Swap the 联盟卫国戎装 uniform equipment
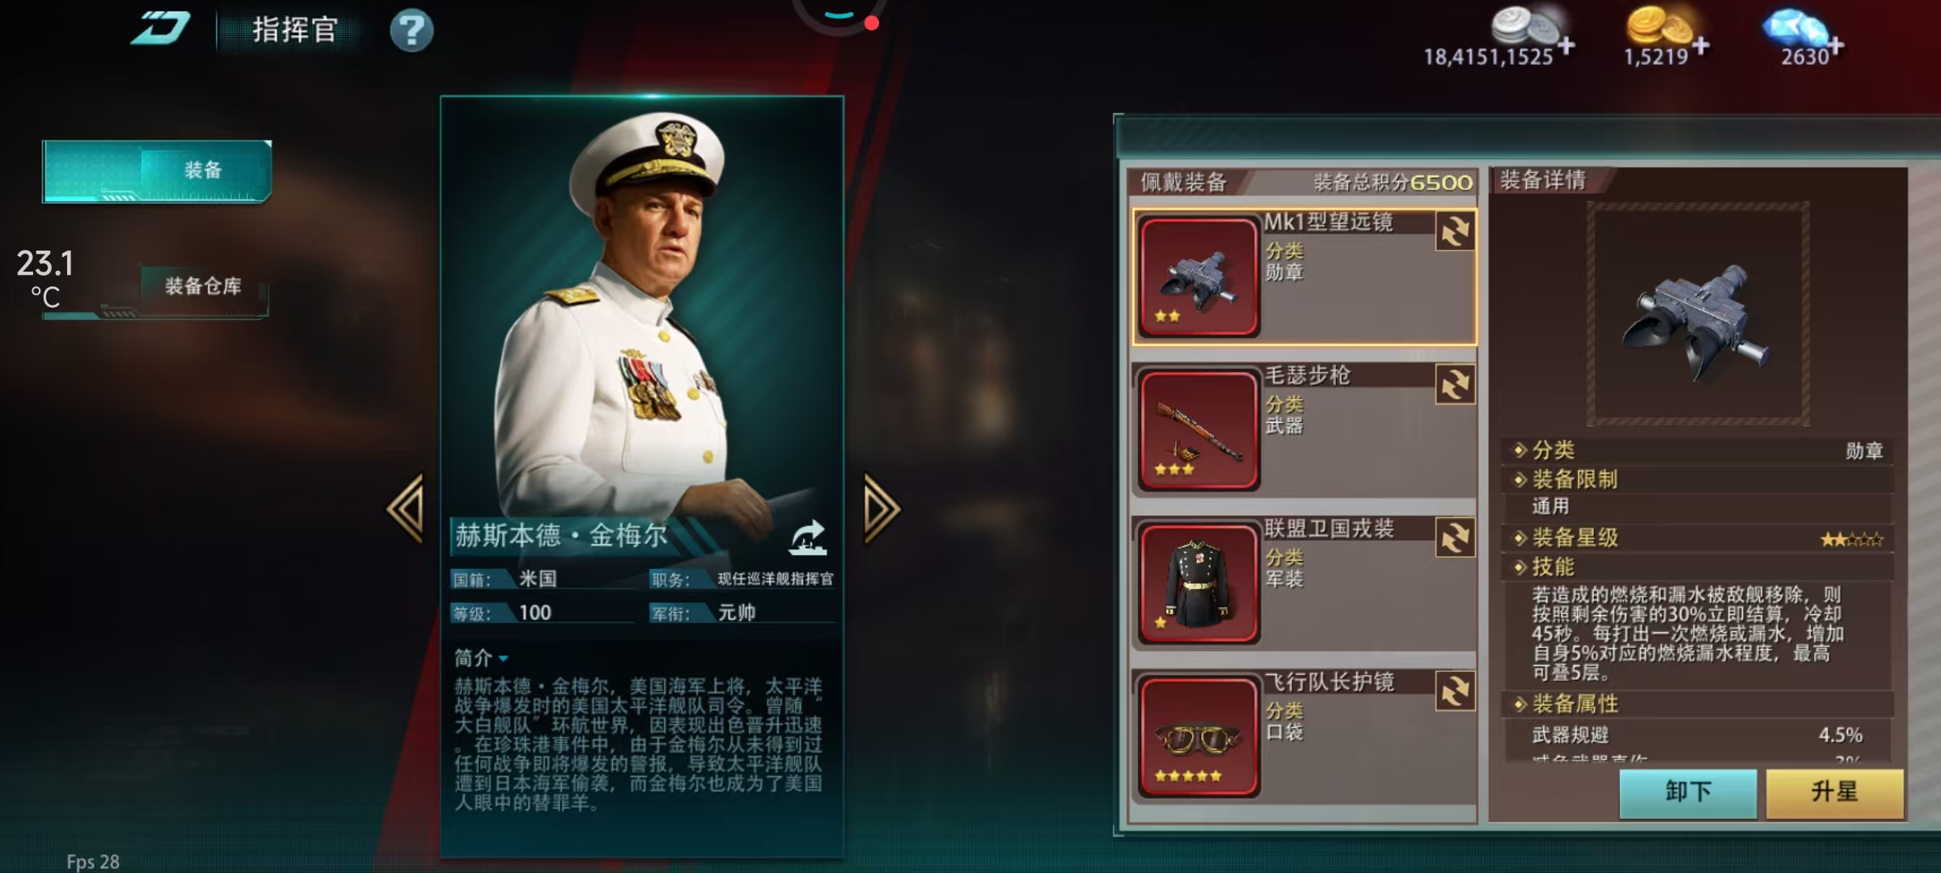The width and height of the screenshot is (1941, 873). (x=1455, y=538)
